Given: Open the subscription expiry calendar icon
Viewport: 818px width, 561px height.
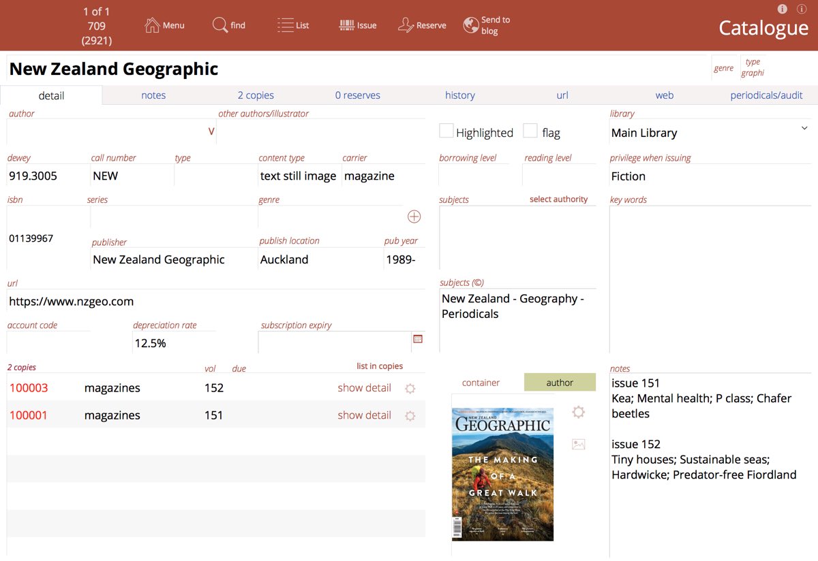Looking at the screenshot, I should tap(418, 338).
